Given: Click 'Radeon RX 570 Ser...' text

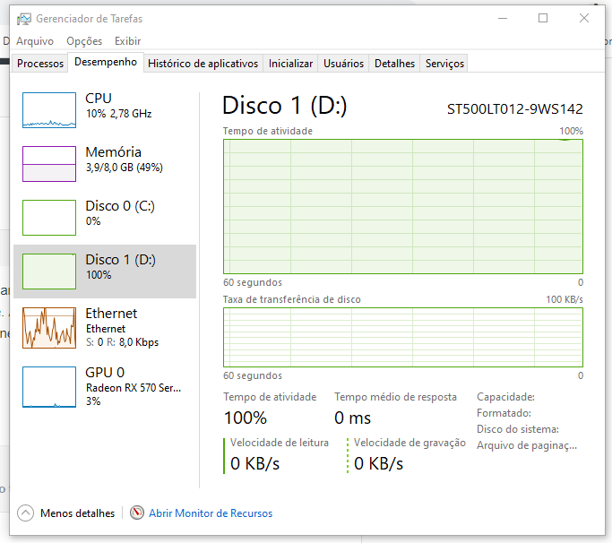Looking at the screenshot, I should tap(134, 388).
